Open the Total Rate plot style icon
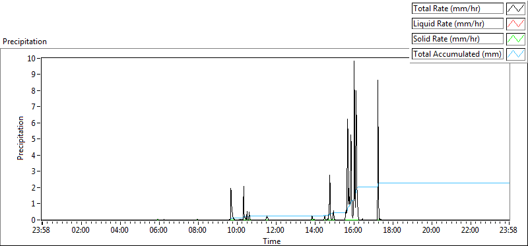This screenshot has width=528, height=246. 515,9
